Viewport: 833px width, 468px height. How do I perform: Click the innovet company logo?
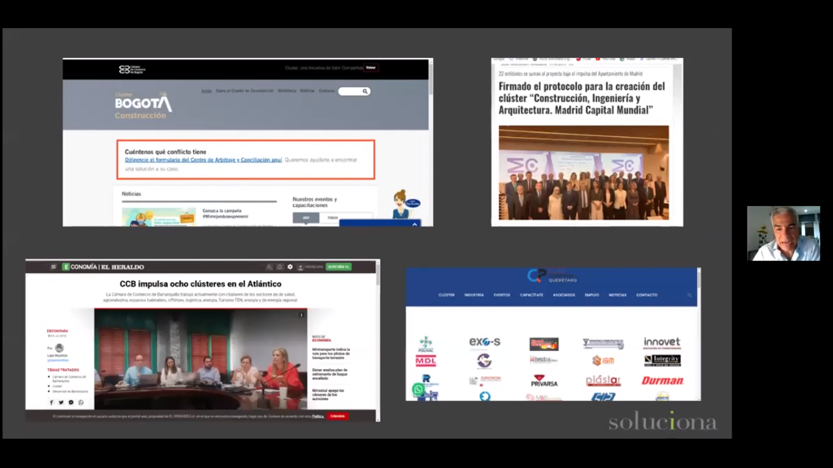pos(662,343)
